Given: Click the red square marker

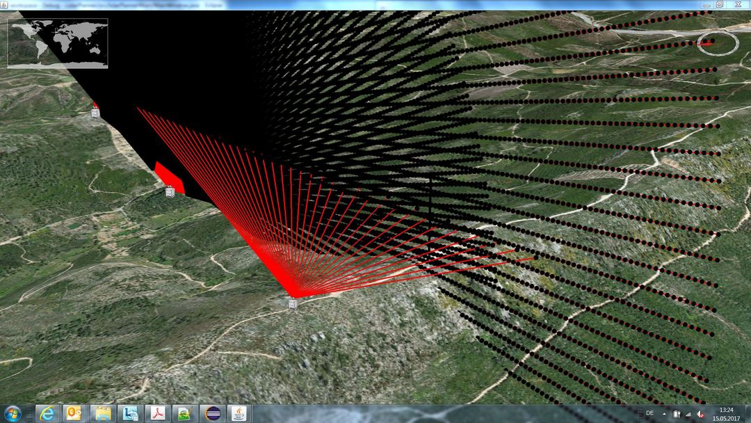Looking at the screenshot, I should (170, 177).
